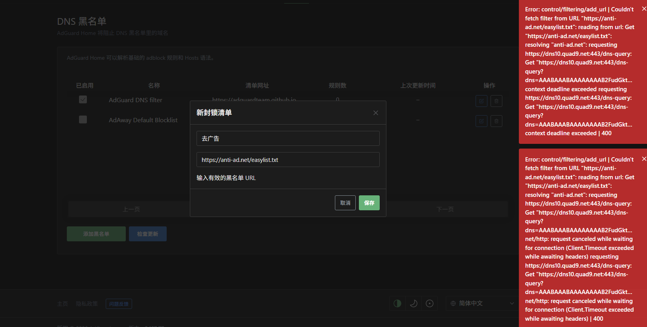The image size is (647, 327).
Task: Click the AdGuard DNS filter name cell
Action: pos(136,100)
